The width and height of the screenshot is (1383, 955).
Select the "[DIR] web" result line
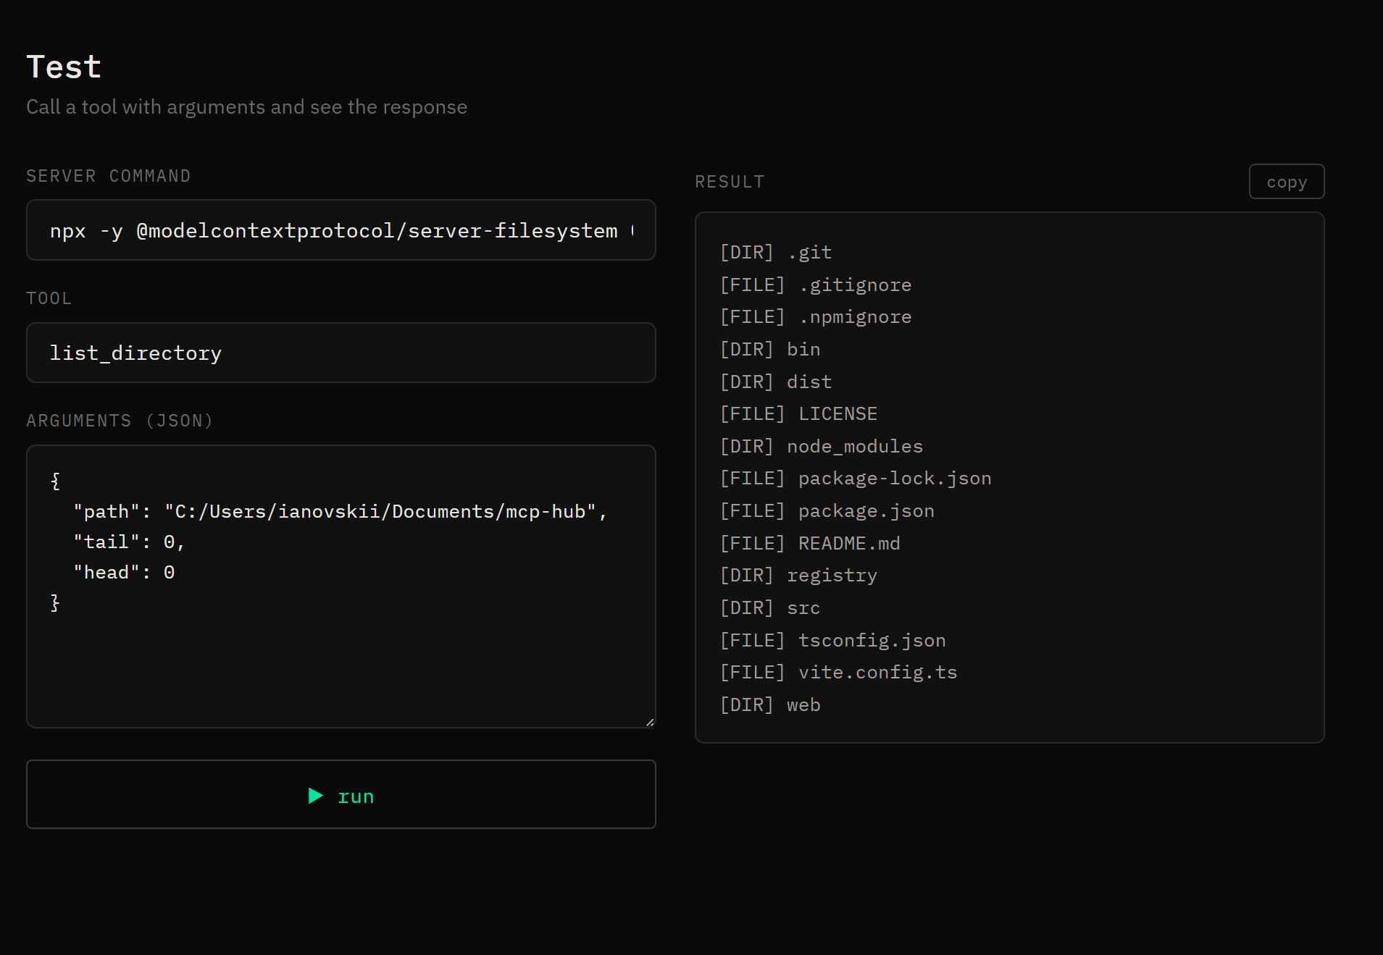click(769, 704)
